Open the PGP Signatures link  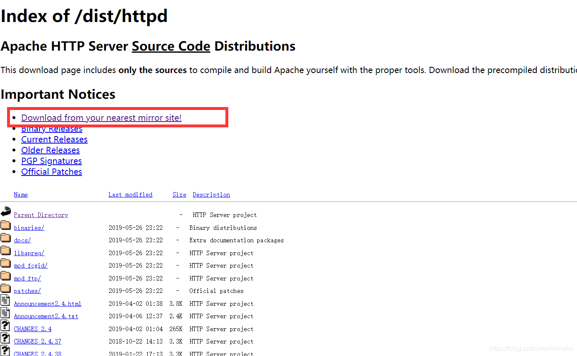coord(51,161)
